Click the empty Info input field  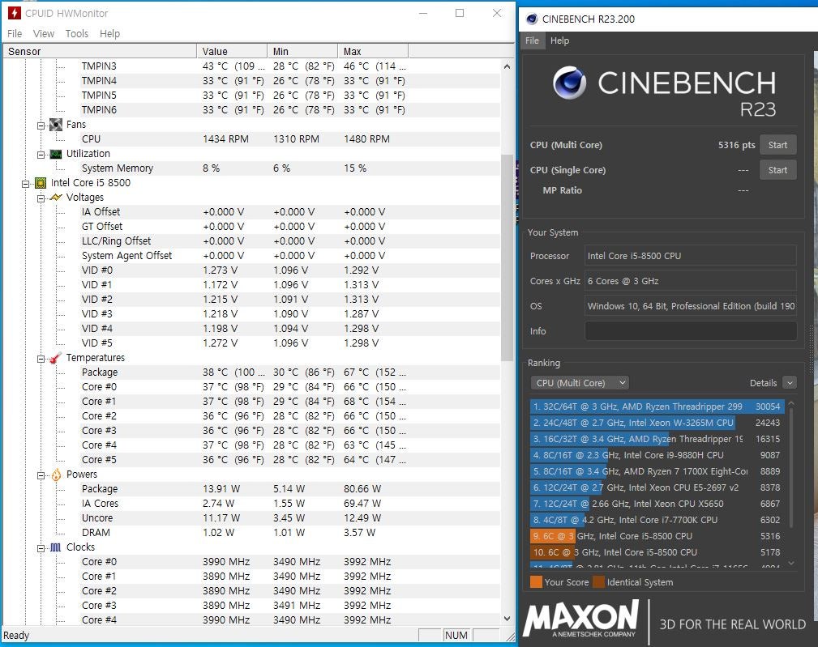click(691, 331)
